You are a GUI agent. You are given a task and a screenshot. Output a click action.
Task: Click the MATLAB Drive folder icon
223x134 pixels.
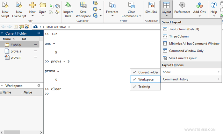pos(27,26)
